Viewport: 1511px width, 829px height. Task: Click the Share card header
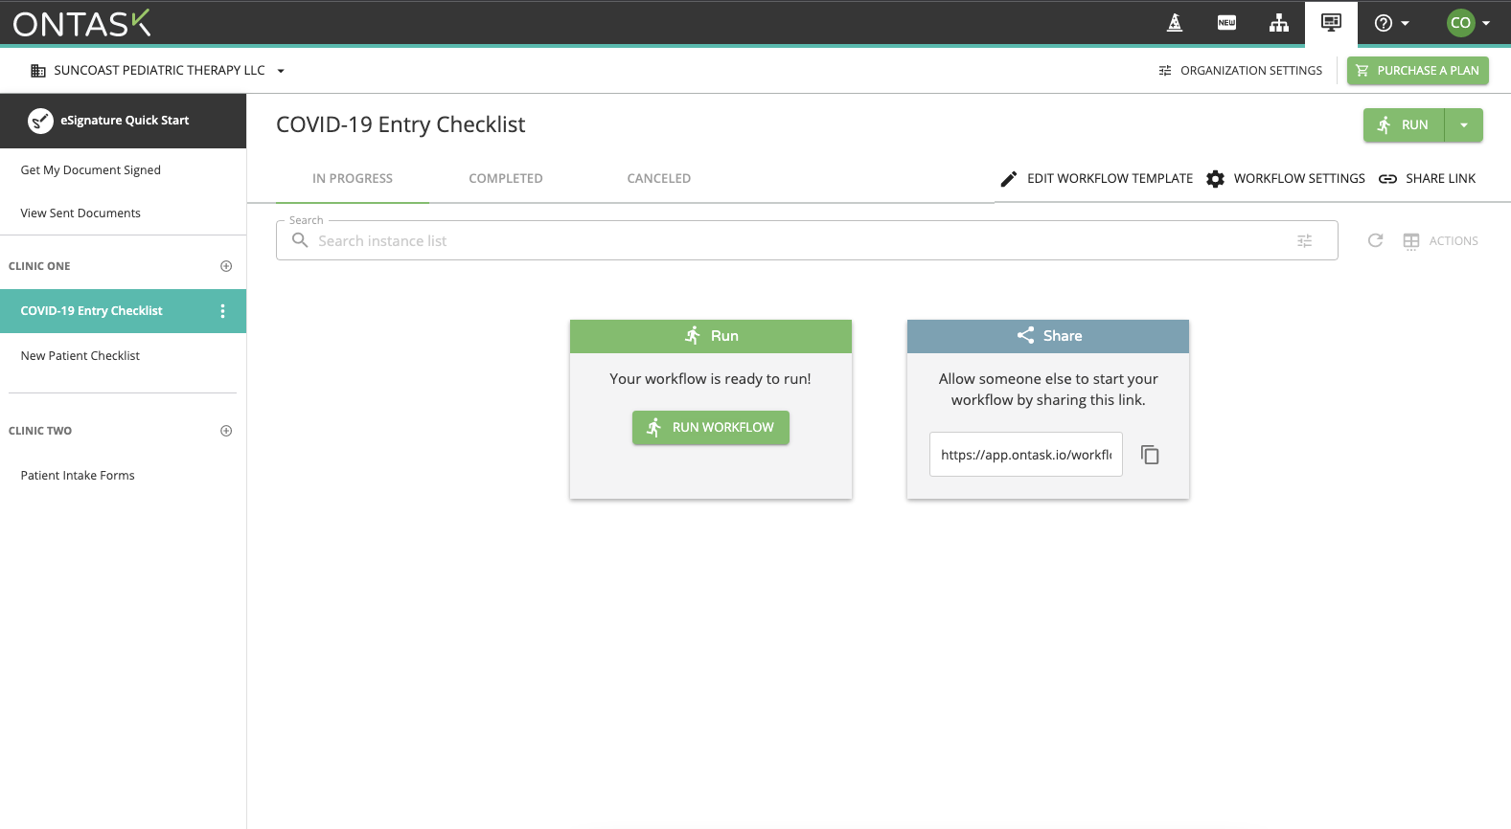click(x=1048, y=336)
